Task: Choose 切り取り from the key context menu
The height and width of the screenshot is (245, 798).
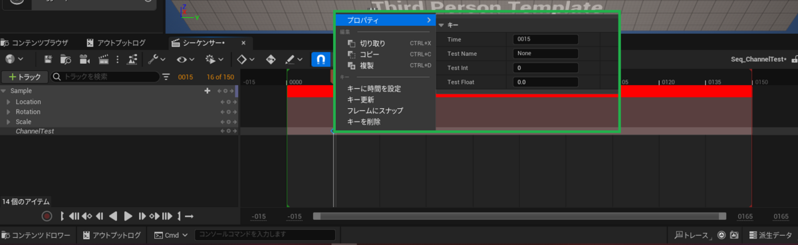Action: (386, 43)
